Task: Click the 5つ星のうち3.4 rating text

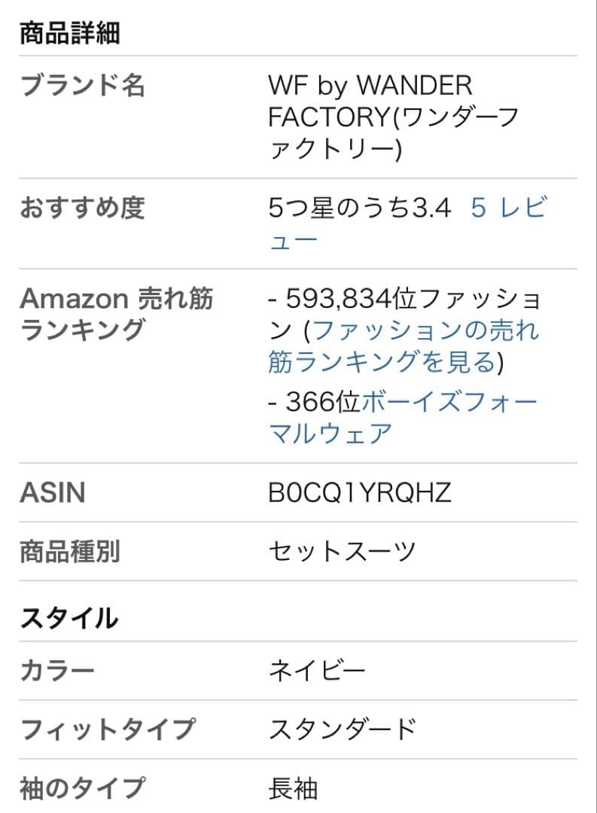Action: [x=359, y=208]
